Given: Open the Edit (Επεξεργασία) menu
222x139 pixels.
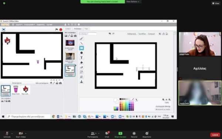Looking at the screenshot, I should 29,24.
